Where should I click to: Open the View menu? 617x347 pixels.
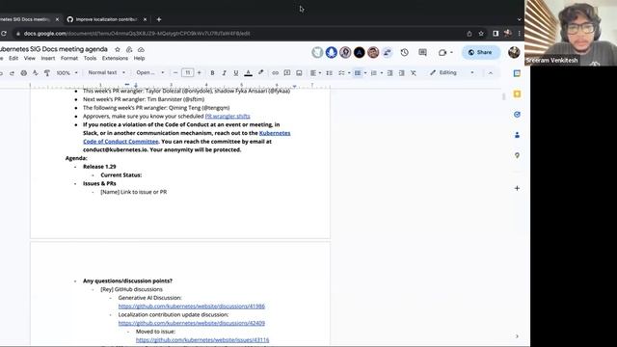coord(30,58)
